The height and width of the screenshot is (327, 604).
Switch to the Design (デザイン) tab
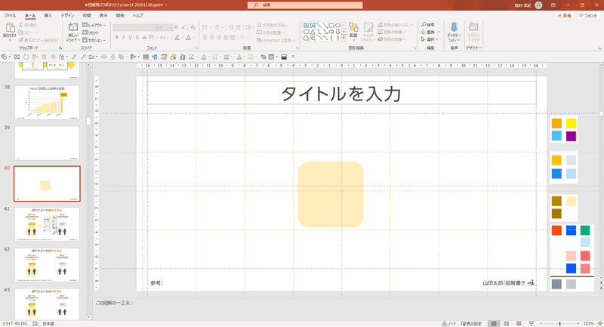tap(67, 15)
